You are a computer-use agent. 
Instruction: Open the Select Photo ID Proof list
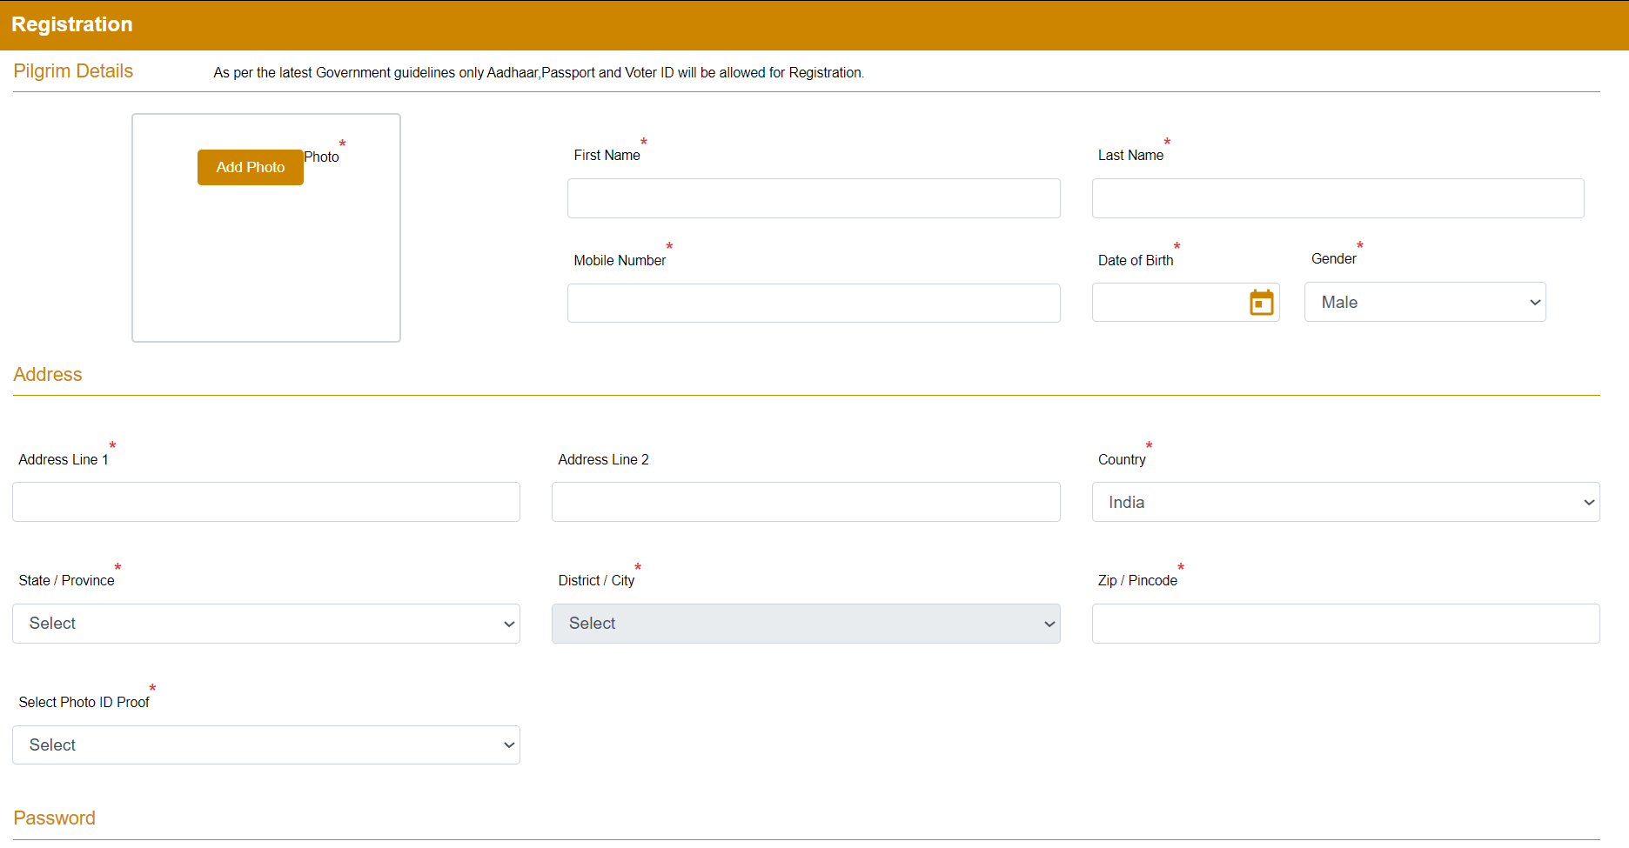[x=265, y=745]
